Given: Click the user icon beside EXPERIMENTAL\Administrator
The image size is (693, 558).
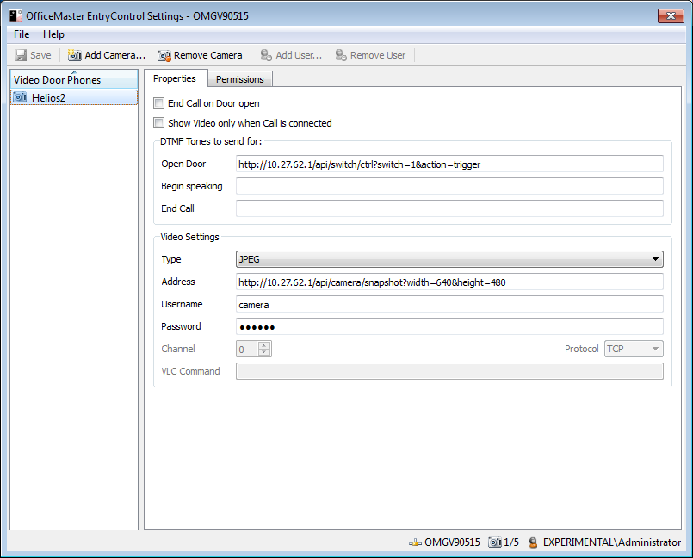Looking at the screenshot, I should [533, 542].
